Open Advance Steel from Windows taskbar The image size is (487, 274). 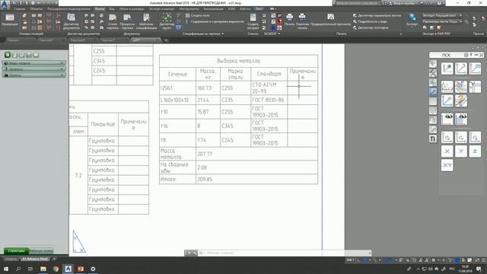(68, 269)
